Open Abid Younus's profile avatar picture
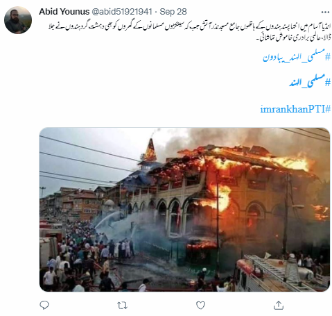 coord(18,20)
